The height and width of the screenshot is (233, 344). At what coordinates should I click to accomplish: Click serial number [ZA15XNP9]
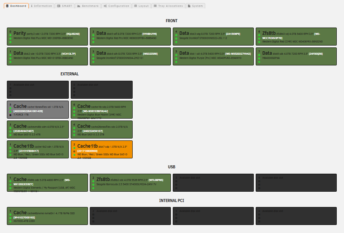[233, 34]
